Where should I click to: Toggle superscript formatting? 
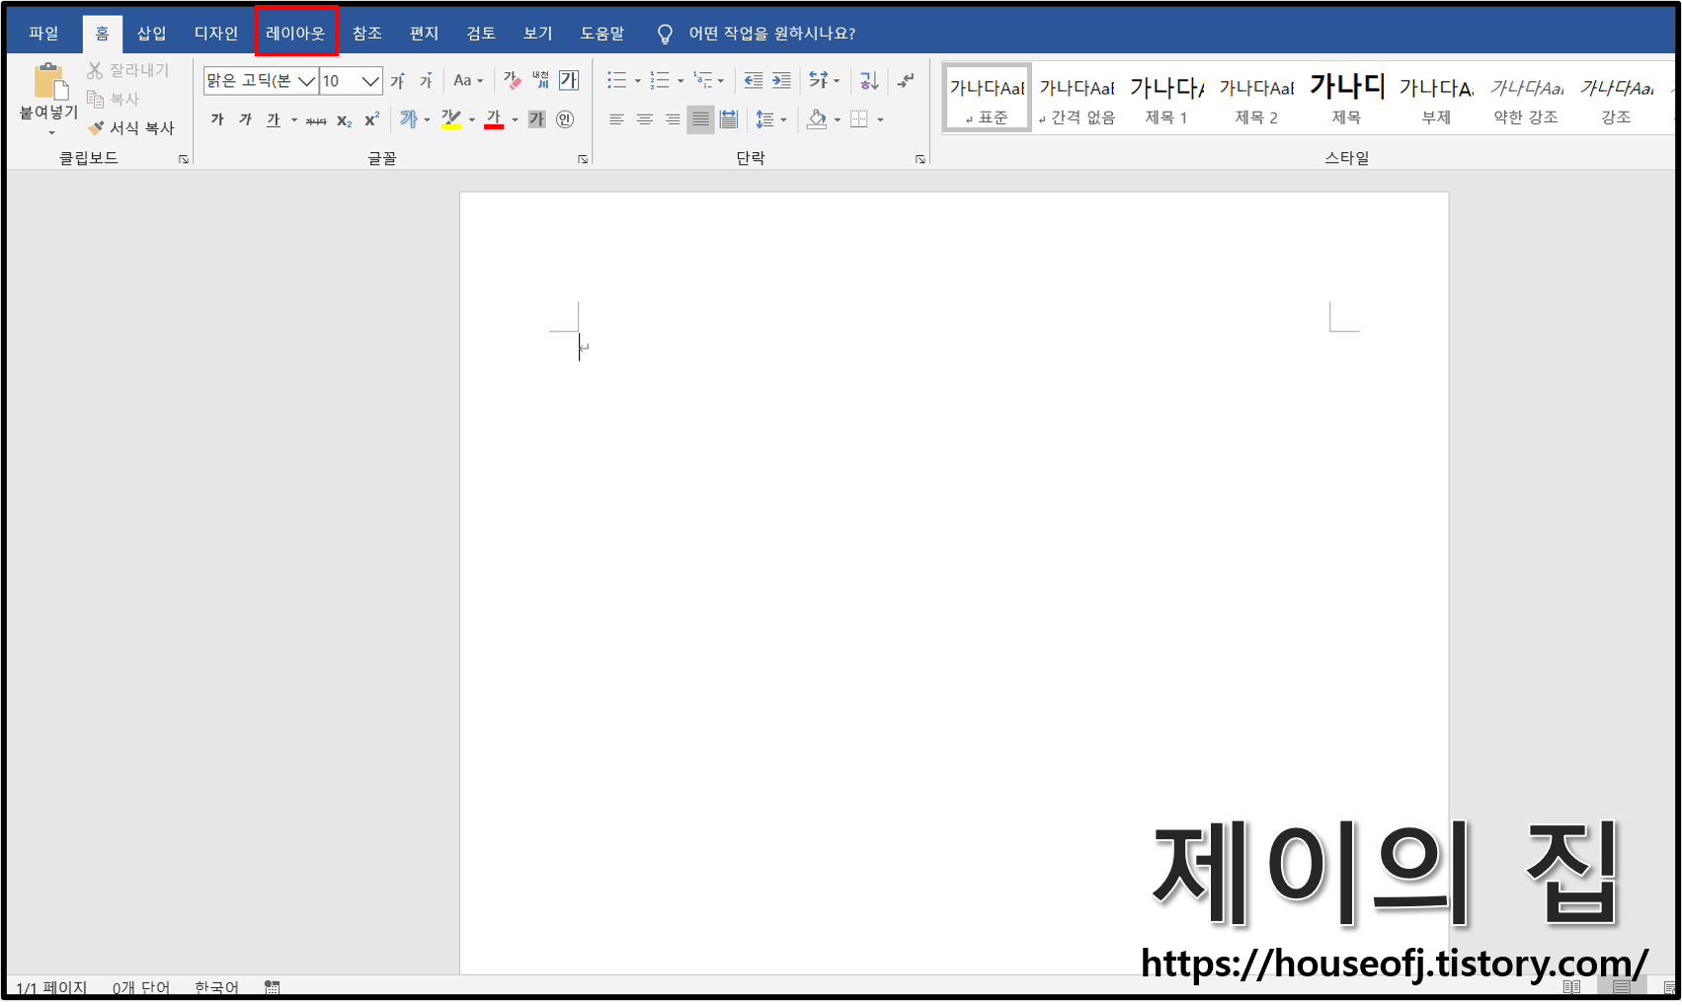pyautogui.click(x=372, y=119)
